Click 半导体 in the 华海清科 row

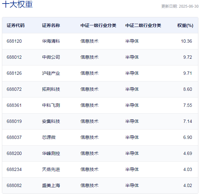132,41
